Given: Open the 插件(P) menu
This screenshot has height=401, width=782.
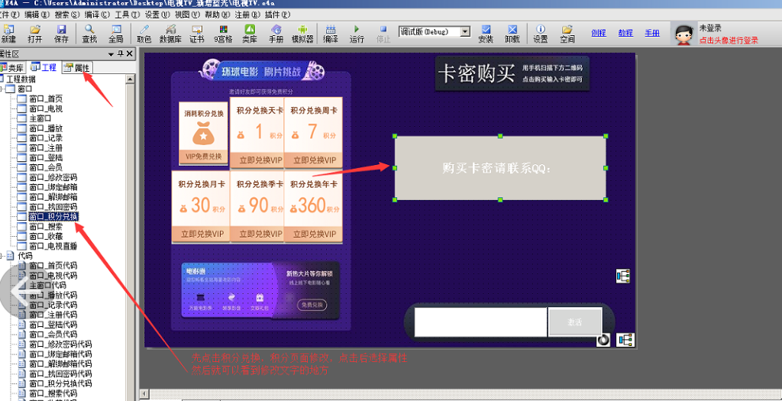Looking at the screenshot, I should tap(278, 15).
